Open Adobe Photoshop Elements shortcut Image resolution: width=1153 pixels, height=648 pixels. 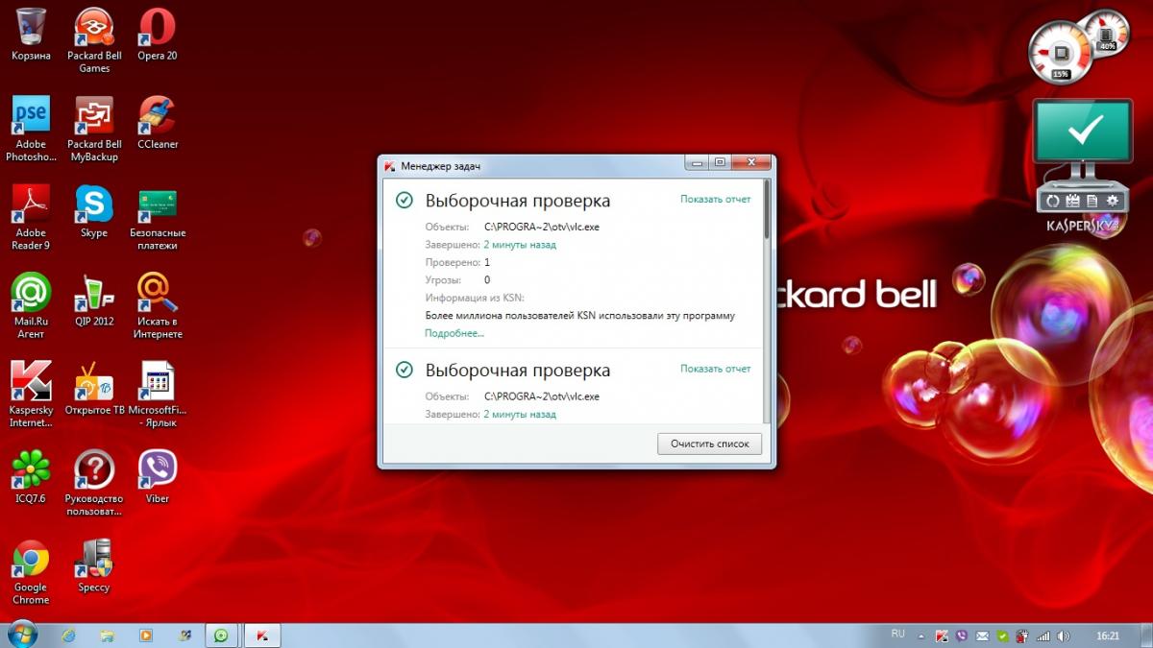(31, 129)
